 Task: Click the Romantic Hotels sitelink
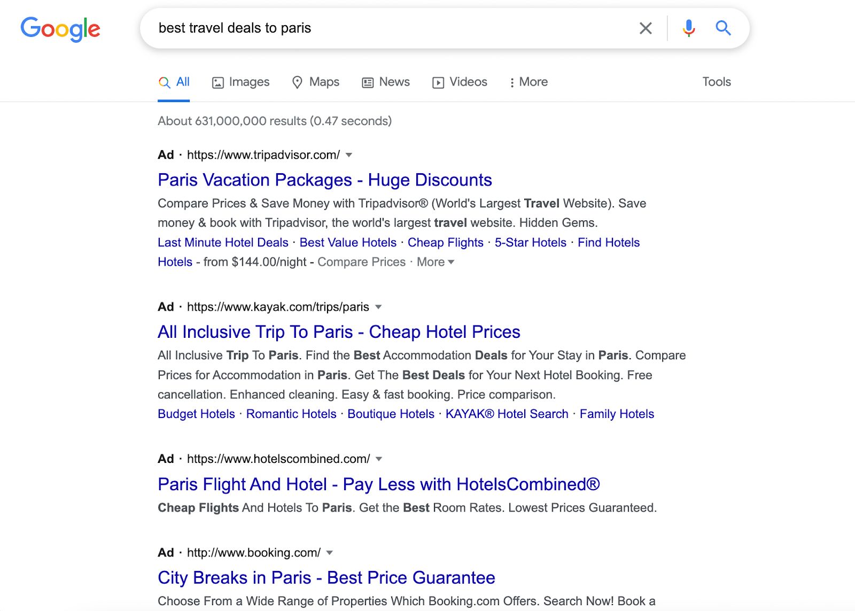[291, 414]
